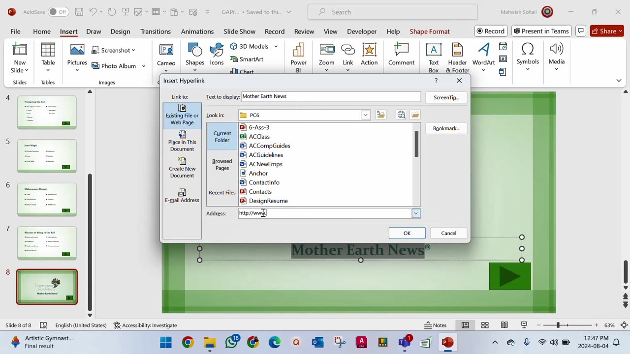Open Outlook from the taskbar
Screen dimensions: 630x354
(317, 342)
